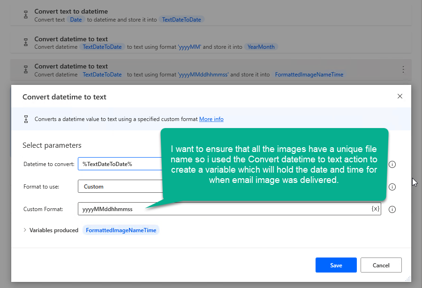
Task: Select TextDateToDate chip in the yyyyMMddhhmmss action
Action: point(102,75)
